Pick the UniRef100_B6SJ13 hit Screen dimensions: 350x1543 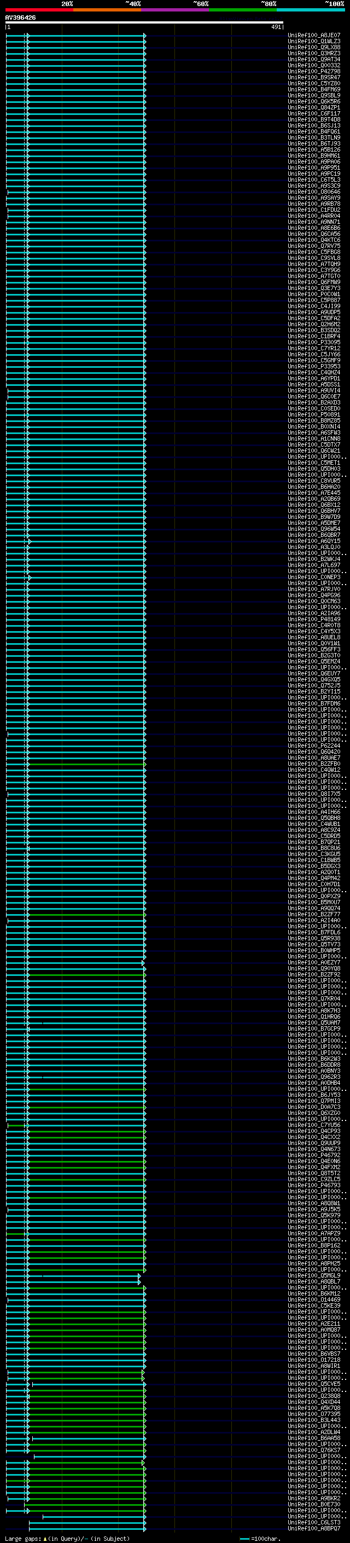tap(314, 126)
